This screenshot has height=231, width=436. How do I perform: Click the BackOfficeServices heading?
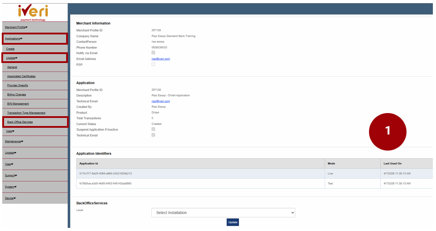(92, 203)
